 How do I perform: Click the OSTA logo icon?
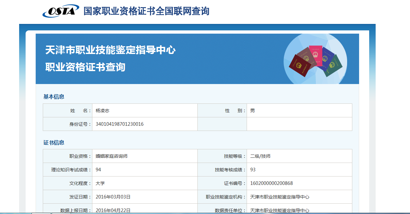61,11
